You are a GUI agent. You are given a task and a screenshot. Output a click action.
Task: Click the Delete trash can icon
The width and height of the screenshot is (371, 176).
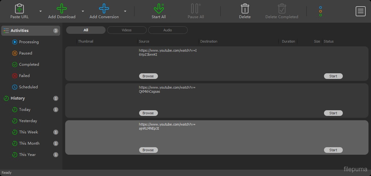[245, 8]
